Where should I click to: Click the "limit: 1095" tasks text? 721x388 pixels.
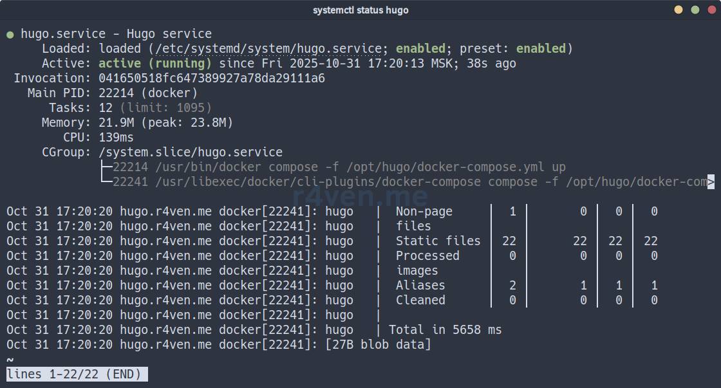(x=165, y=108)
